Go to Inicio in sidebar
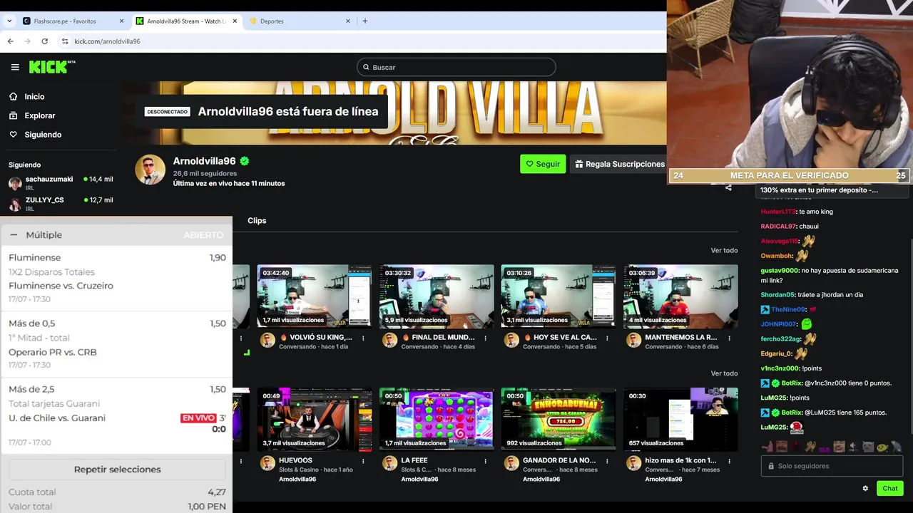 pyautogui.click(x=34, y=96)
